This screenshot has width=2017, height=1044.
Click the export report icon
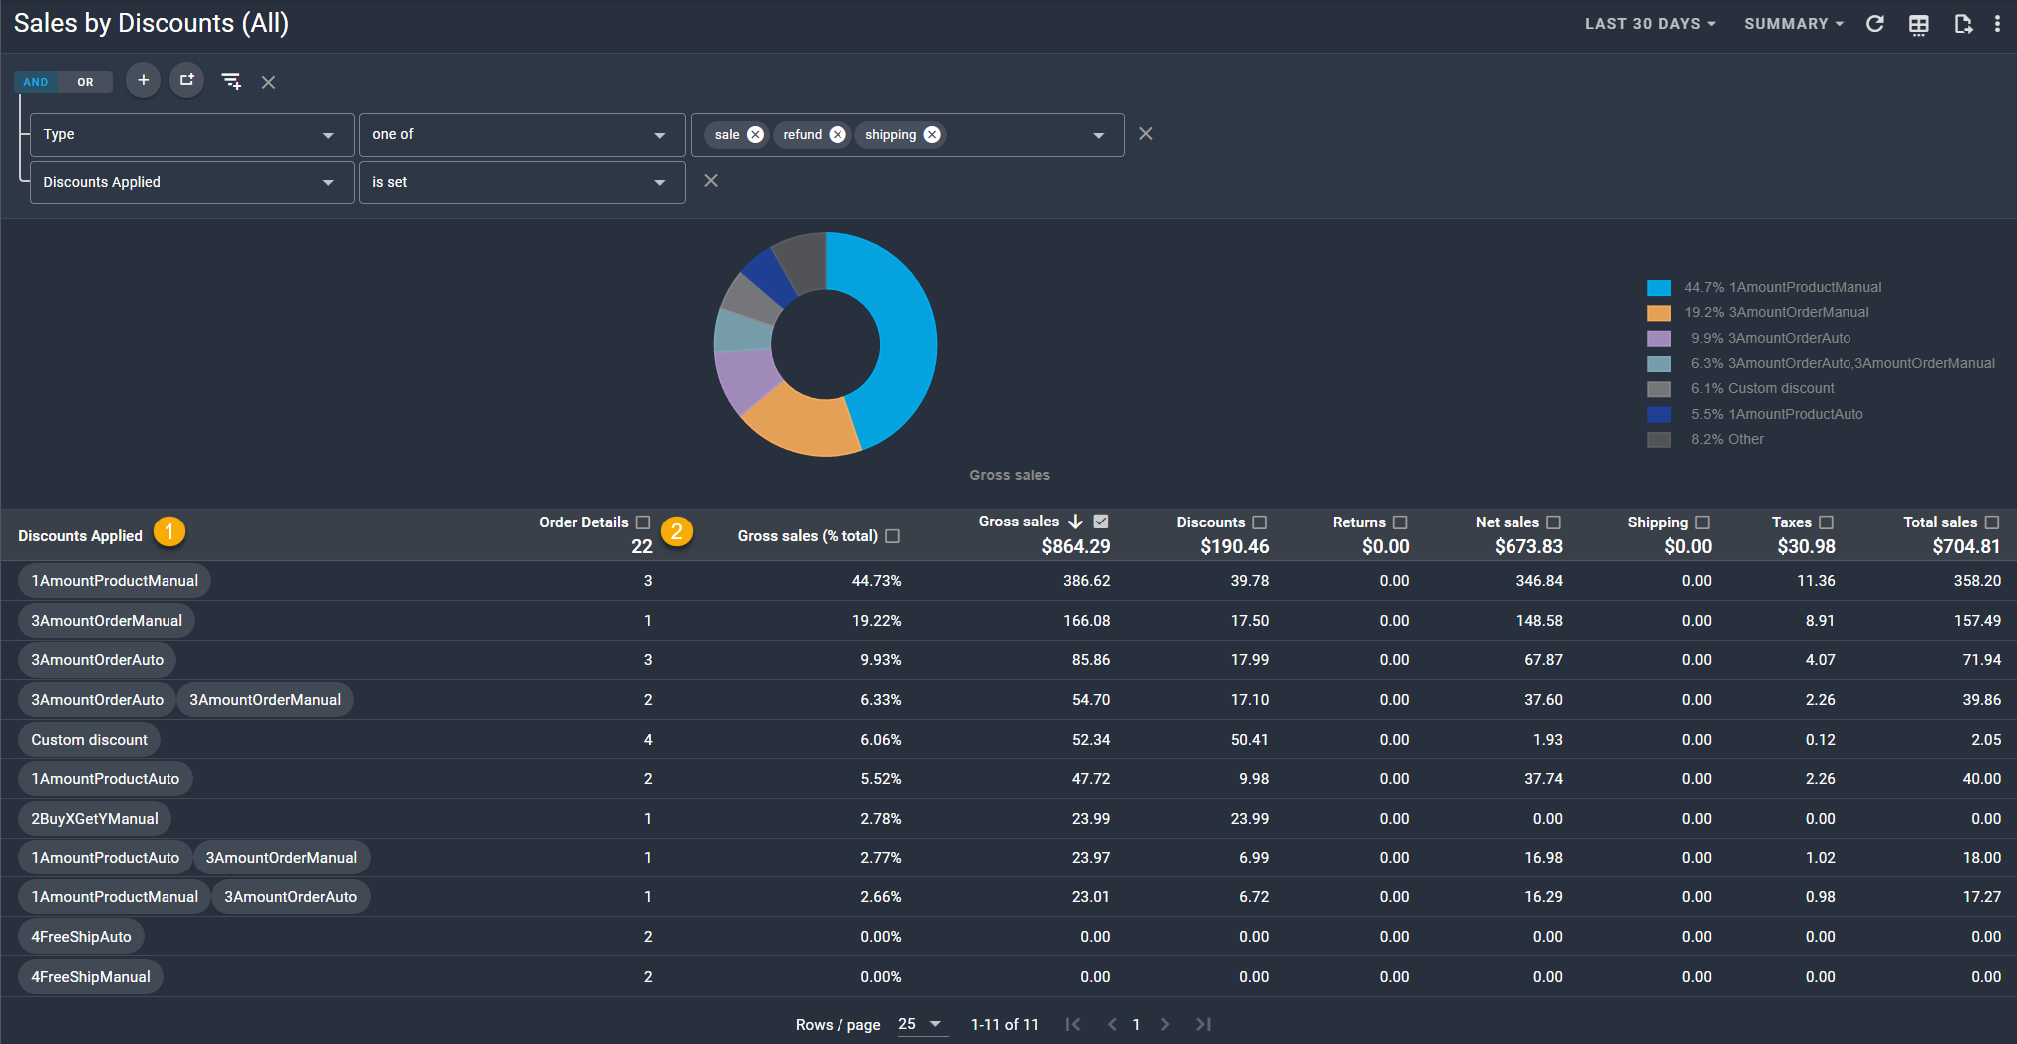click(1962, 24)
